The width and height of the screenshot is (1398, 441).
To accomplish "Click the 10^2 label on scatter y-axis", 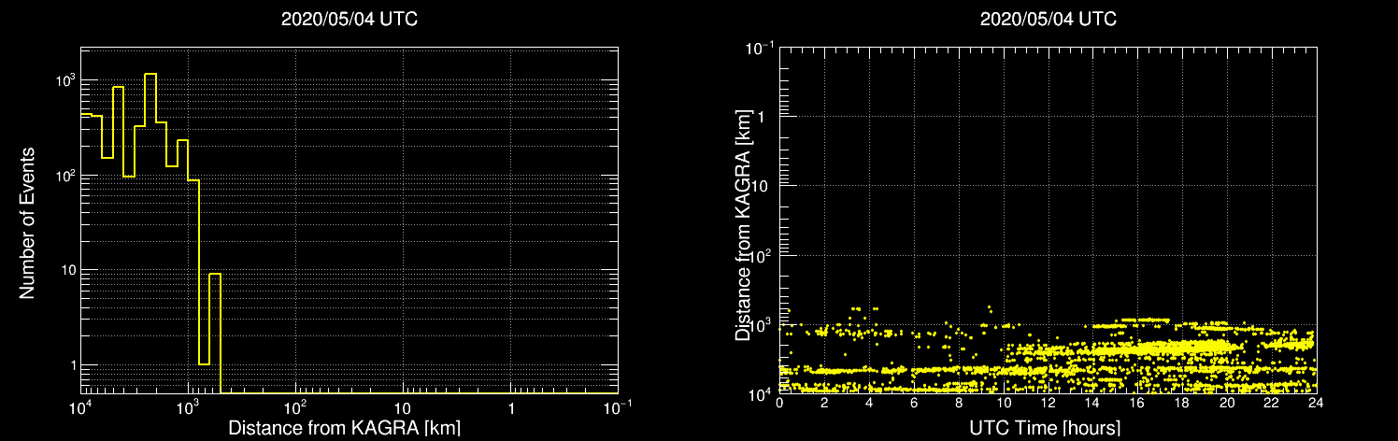I will (x=763, y=255).
